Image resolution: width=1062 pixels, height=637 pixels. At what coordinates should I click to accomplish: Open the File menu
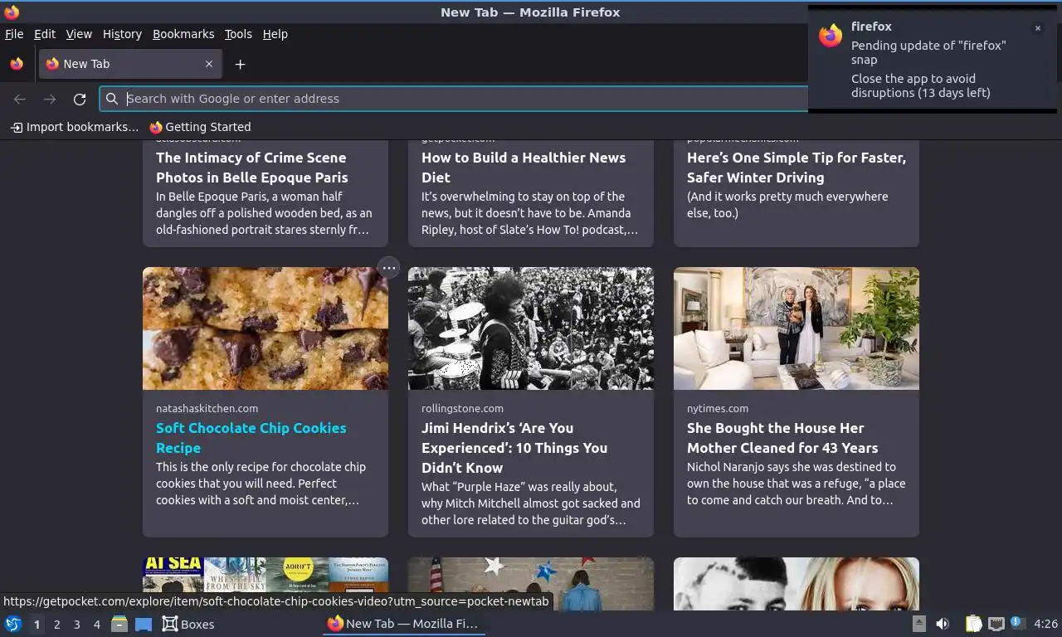point(14,34)
